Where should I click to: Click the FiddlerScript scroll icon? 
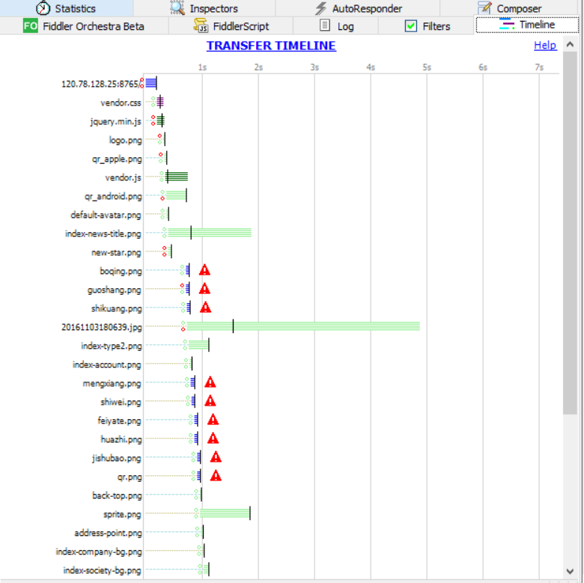[201, 25]
